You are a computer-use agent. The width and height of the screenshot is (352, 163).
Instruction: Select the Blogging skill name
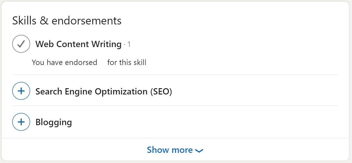54,122
